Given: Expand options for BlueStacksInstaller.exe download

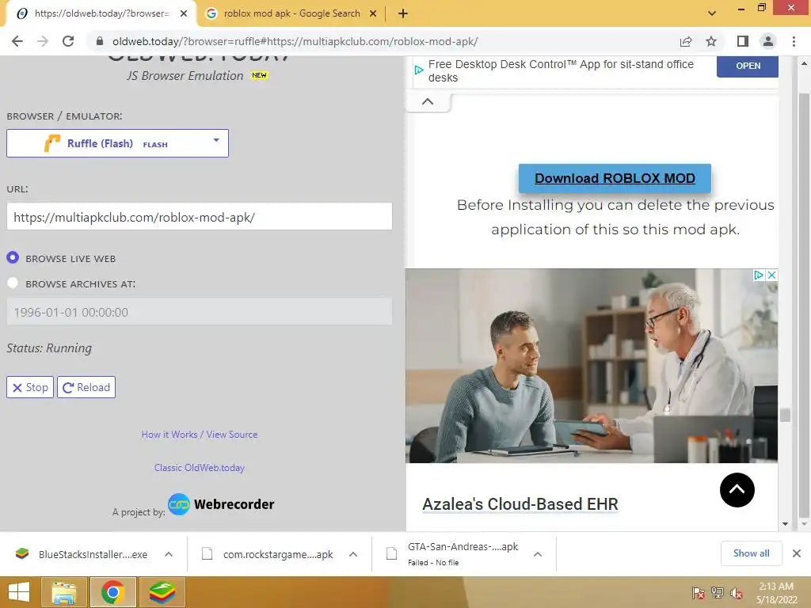Looking at the screenshot, I should pyautogui.click(x=169, y=554).
